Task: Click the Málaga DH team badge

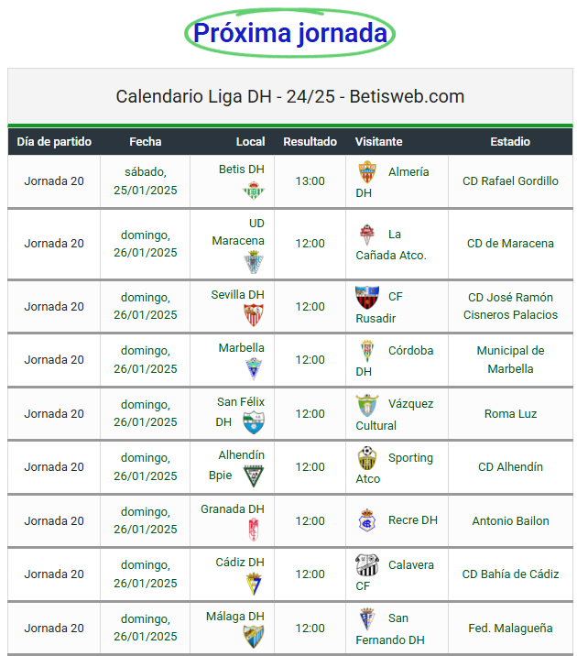Action: tap(254, 637)
